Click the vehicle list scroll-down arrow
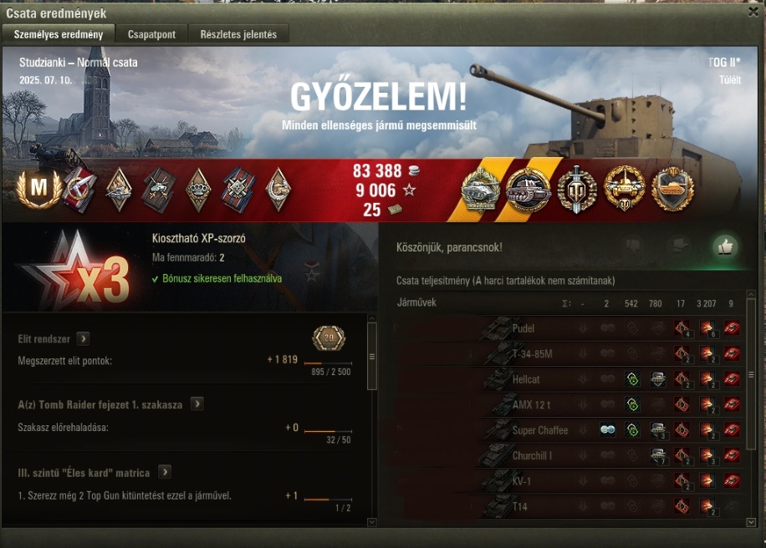The height and width of the screenshot is (548, 766). coord(751,522)
